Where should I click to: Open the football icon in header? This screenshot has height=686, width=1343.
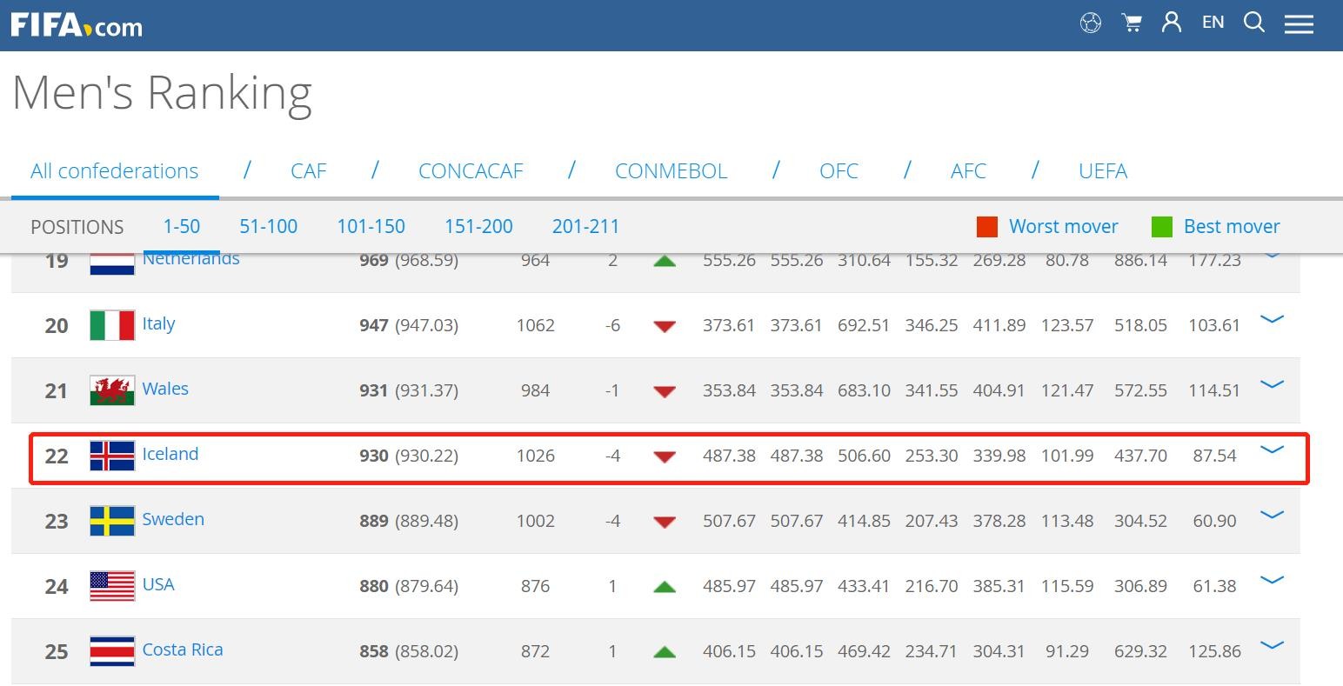pyautogui.click(x=1091, y=23)
